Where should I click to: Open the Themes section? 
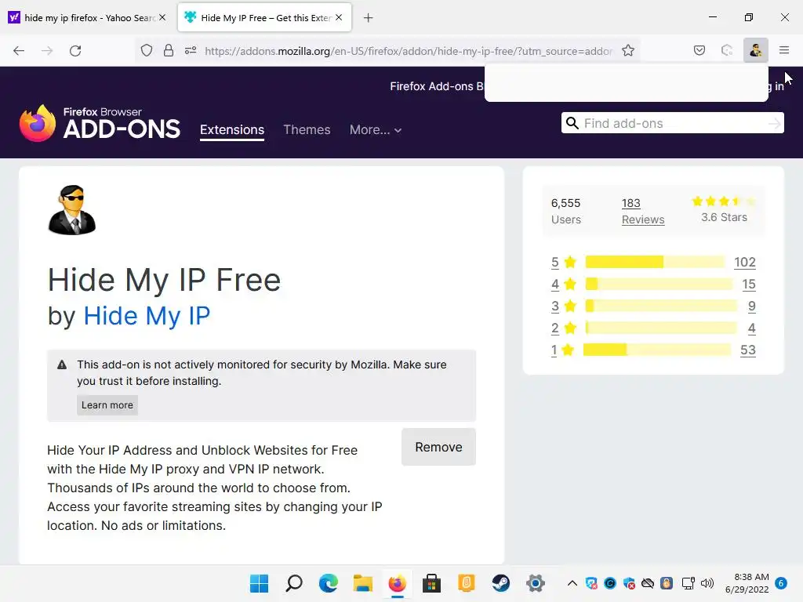tap(307, 130)
